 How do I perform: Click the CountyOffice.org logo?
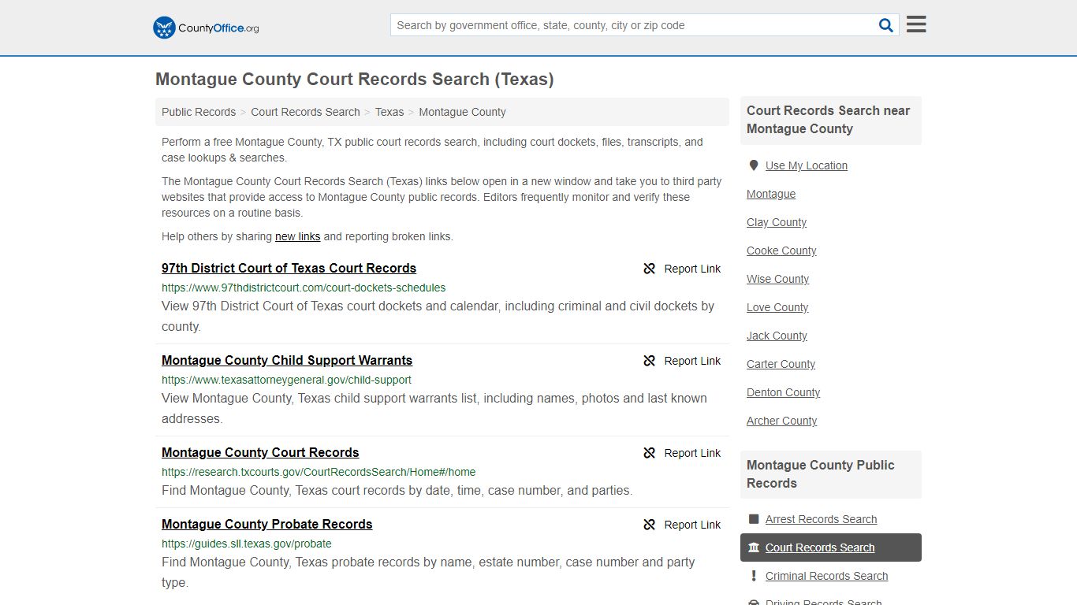[206, 28]
